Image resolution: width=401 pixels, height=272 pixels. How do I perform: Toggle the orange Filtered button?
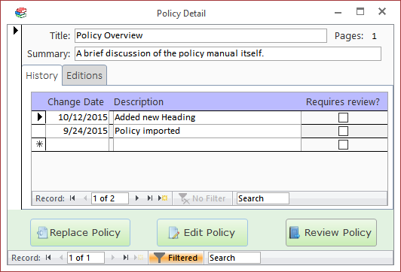[x=176, y=258]
